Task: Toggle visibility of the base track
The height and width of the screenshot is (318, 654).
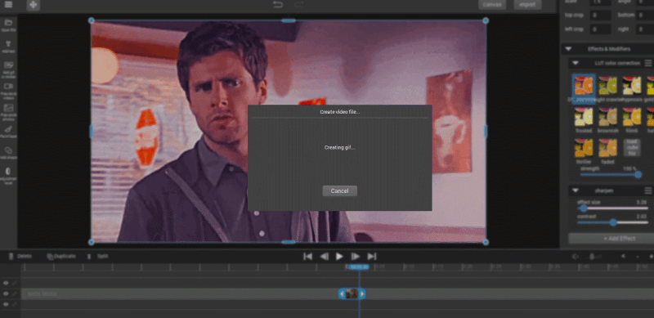Action: point(6,293)
